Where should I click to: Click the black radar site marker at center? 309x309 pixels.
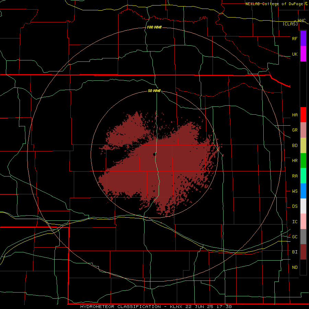click(x=154, y=155)
